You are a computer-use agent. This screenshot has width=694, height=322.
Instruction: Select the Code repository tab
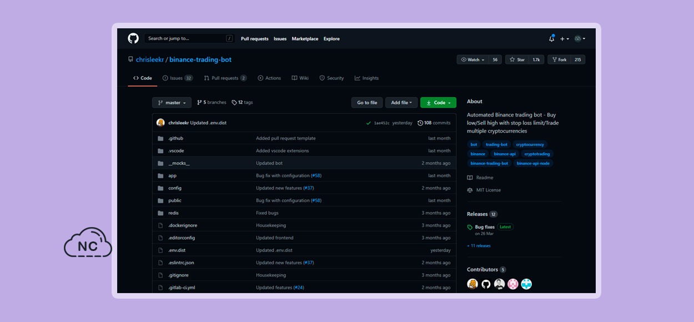point(143,78)
